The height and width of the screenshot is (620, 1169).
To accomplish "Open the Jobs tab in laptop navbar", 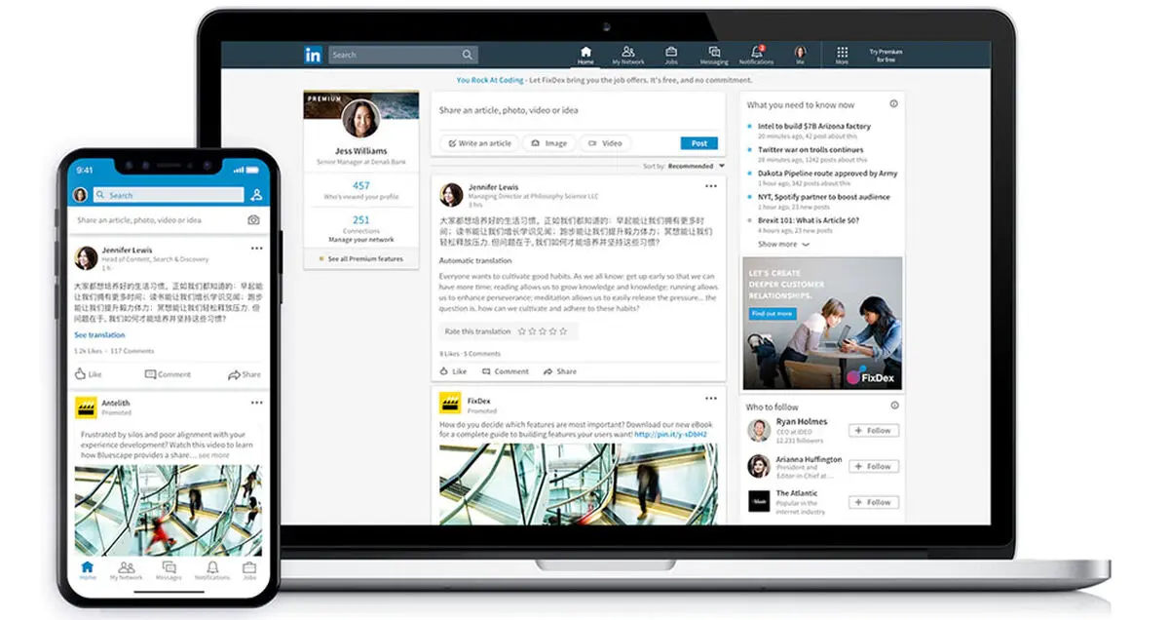I will 671,55.
